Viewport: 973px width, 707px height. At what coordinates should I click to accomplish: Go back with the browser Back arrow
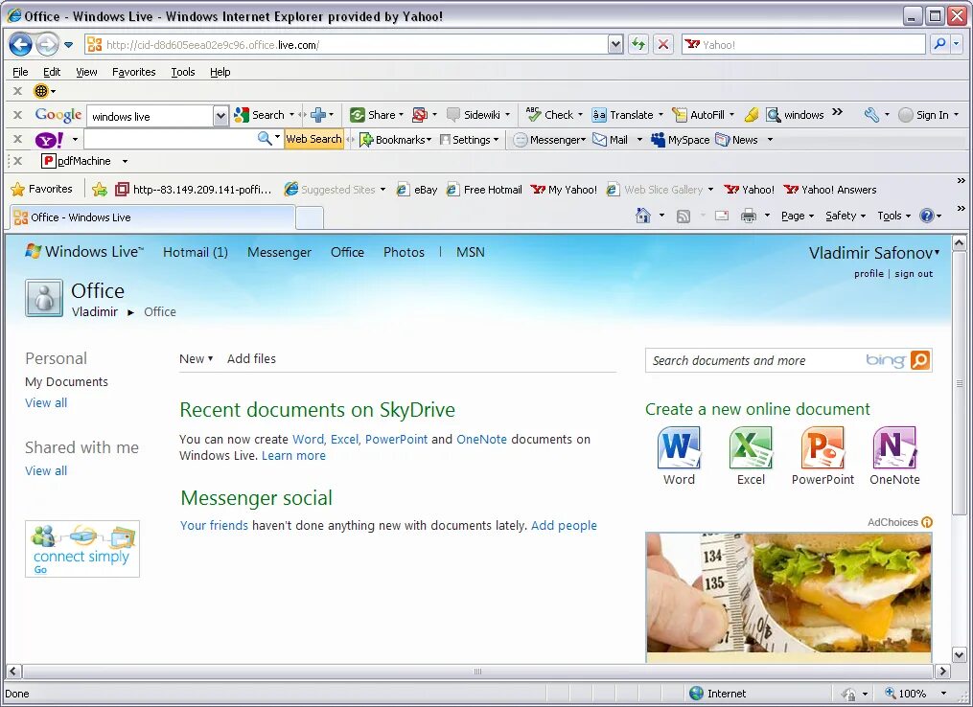click(x=20, y=44)
